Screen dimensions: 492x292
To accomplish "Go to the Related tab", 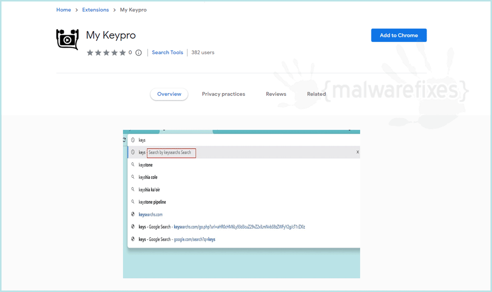I will [316, 94].
